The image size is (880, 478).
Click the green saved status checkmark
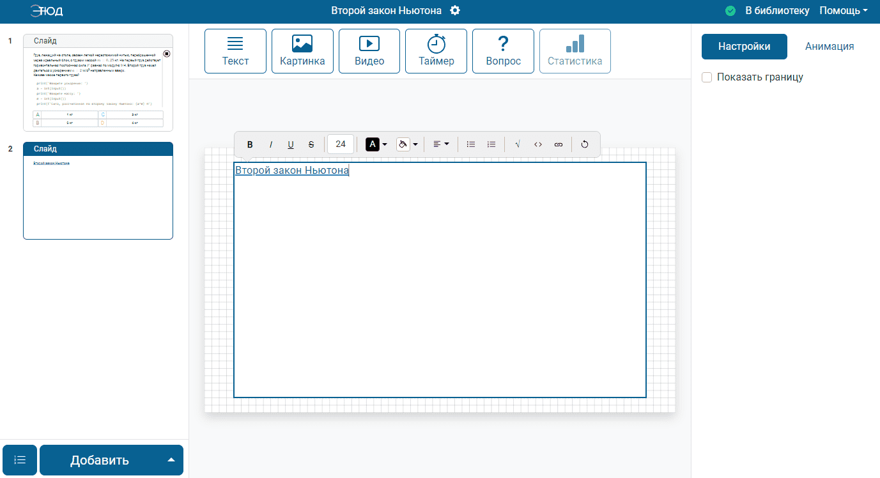pos(730,11)
